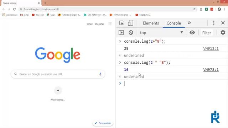Open source link VM912:1
Image resolution: width=228 pixels, height=128 pixels.
[x=211, y=48]
